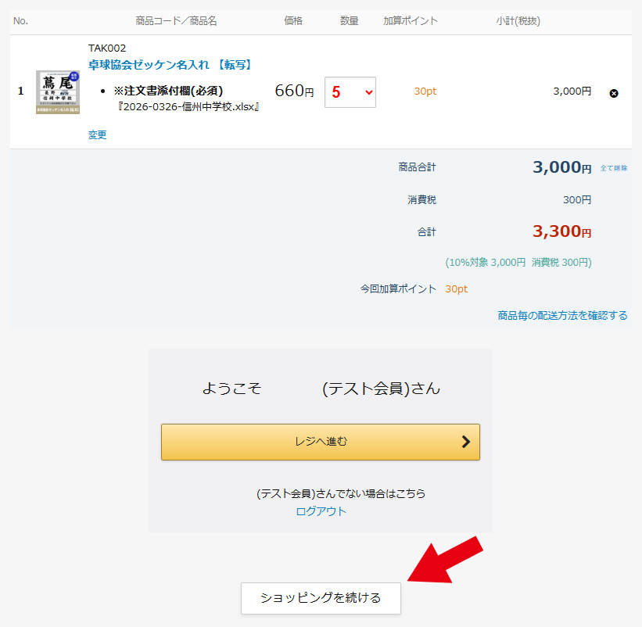Open the 卓球協会ゼッケン名入れ【転写】 product link
Screen dimensions: 642x627
click(170, 64)
